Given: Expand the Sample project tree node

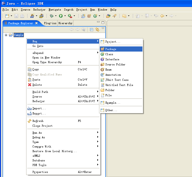Looking at the screenshot, I should click(x=6, y=35).
